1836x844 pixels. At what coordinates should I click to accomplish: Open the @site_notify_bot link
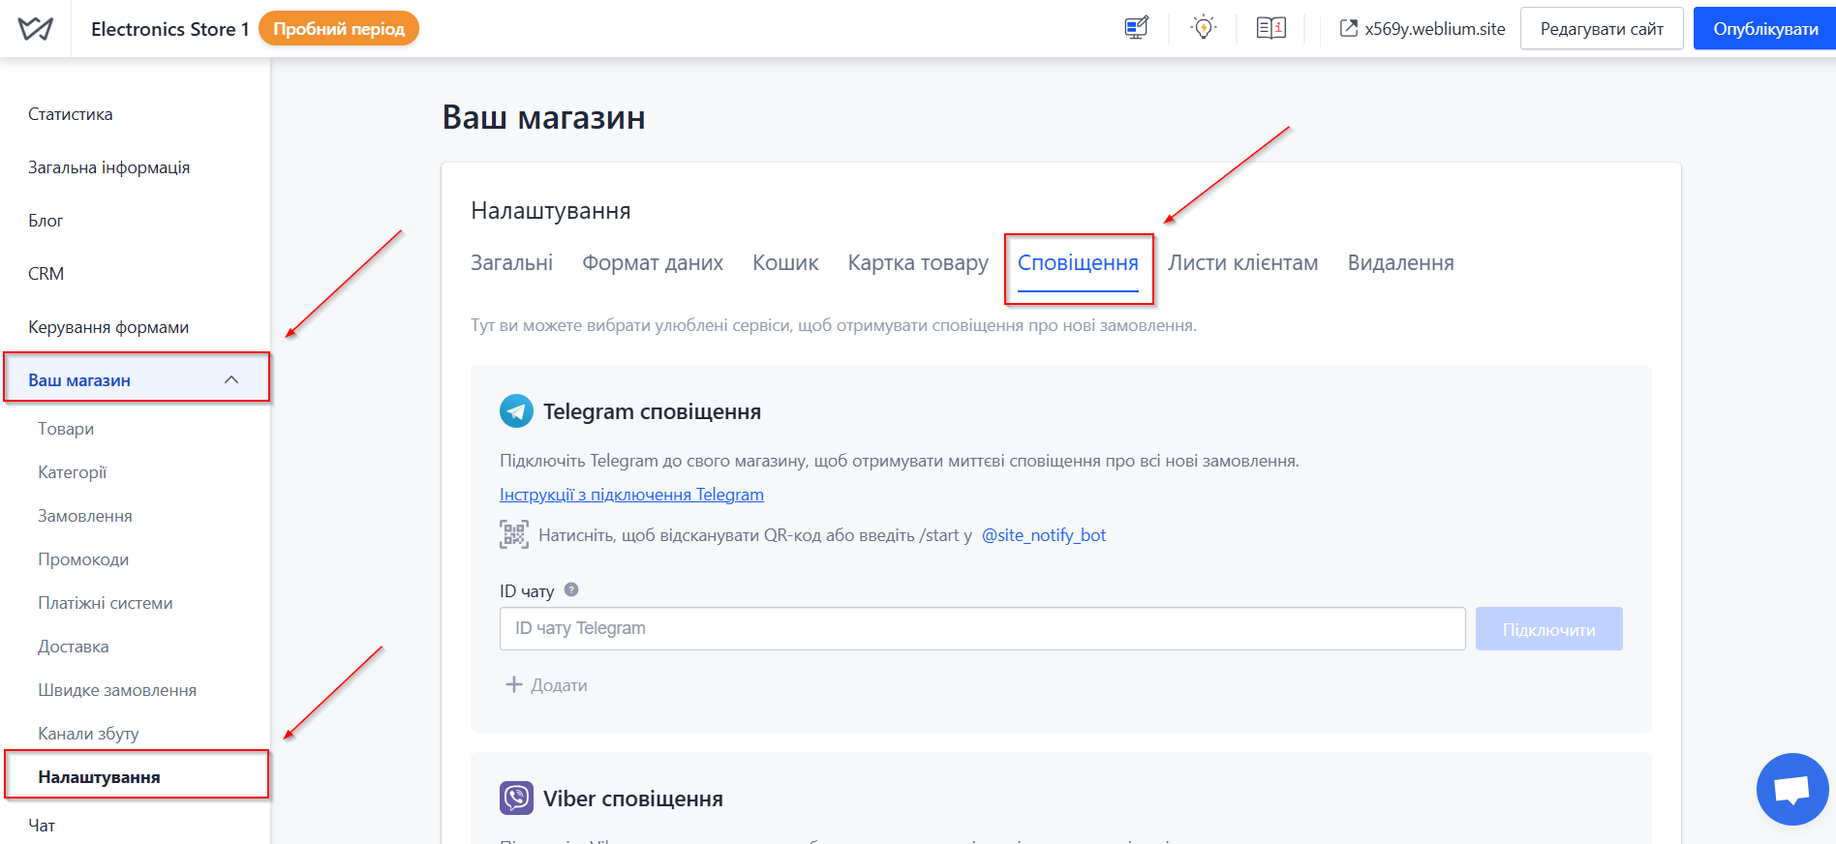point(1044,535)
